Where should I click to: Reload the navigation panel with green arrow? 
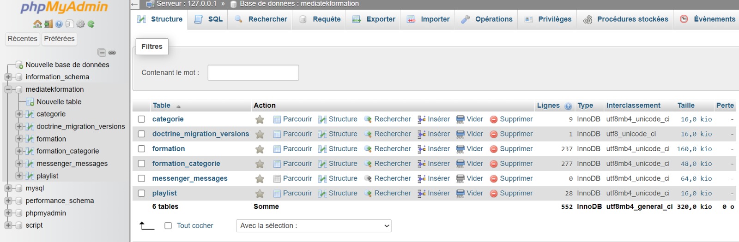[91, 24]
